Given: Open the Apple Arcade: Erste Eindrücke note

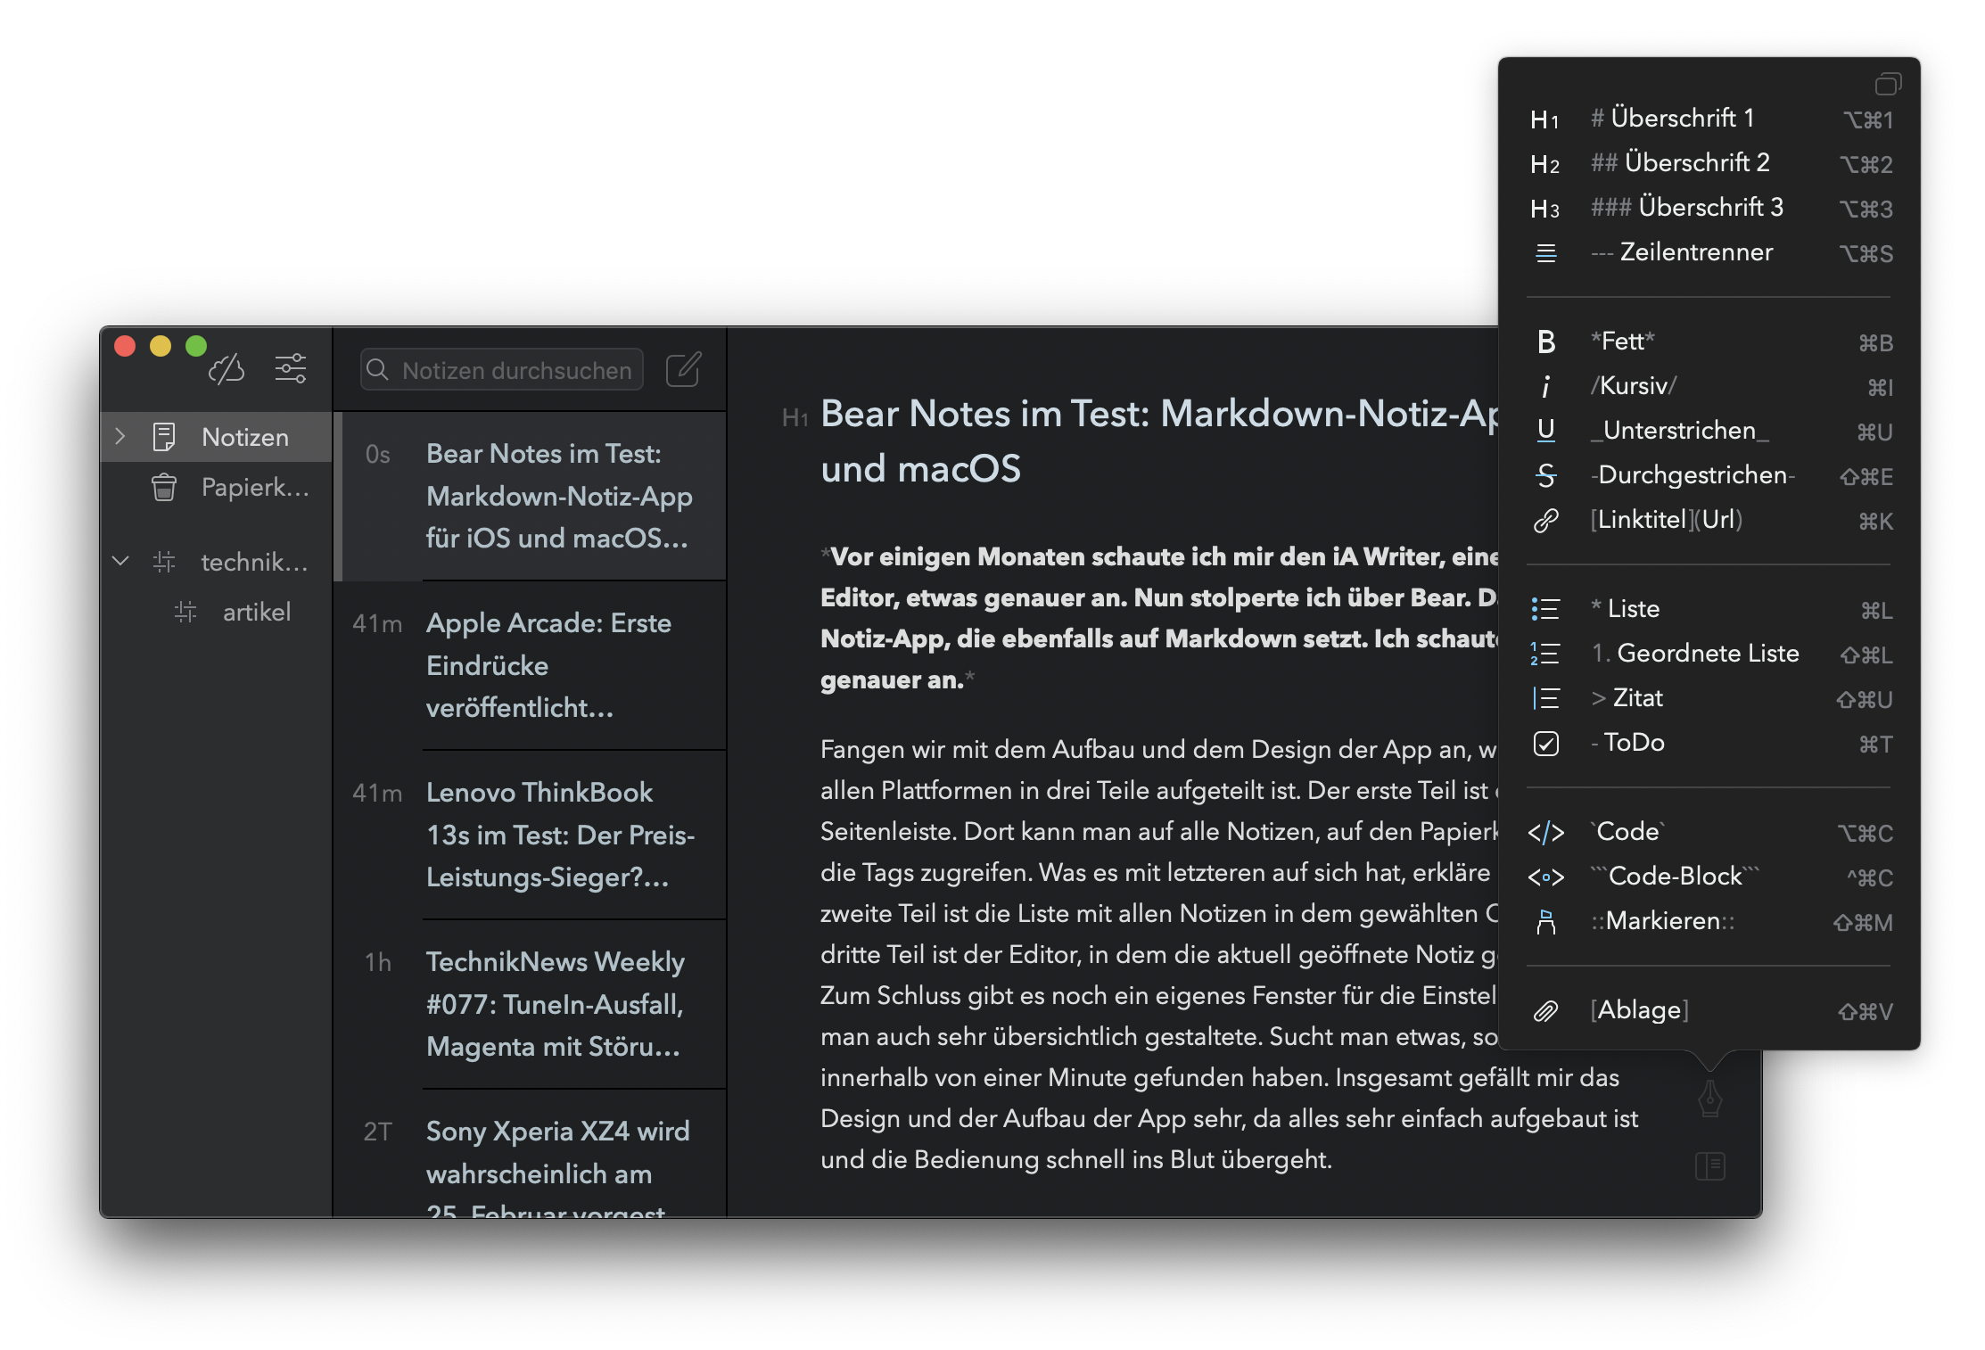Looking at the screenshot, I should click(x=531, y=665).
